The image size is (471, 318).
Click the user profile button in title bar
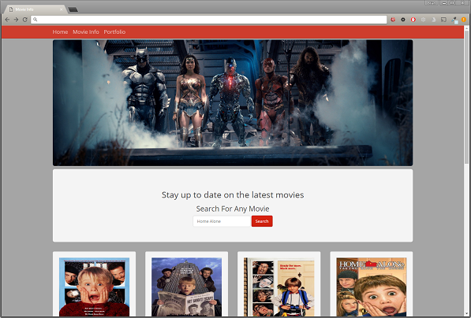432,3
